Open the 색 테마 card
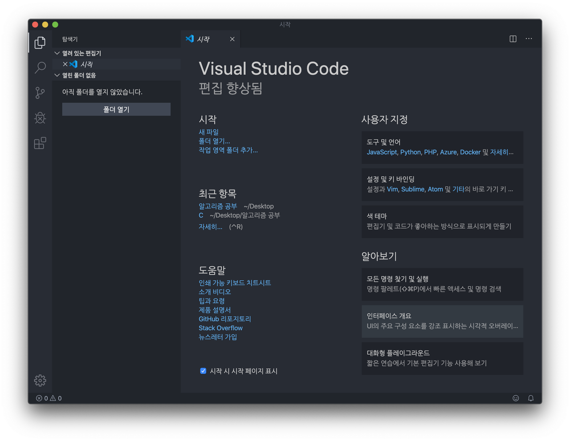The height and width of the screenshot is (441, 570). (x=442, y=222)
